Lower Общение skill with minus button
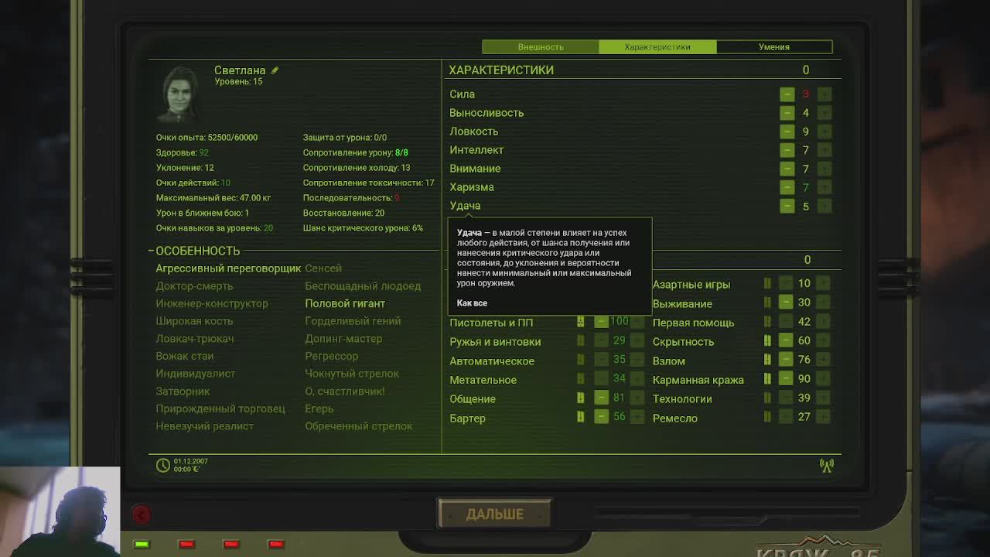Image resolution: width=990 pixels, height=557 pixels. pos(601,398)
